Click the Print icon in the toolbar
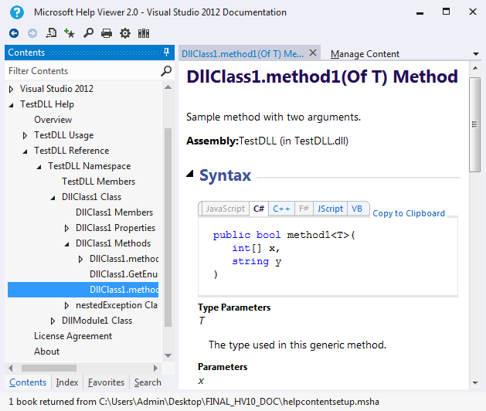 [107, 33]
